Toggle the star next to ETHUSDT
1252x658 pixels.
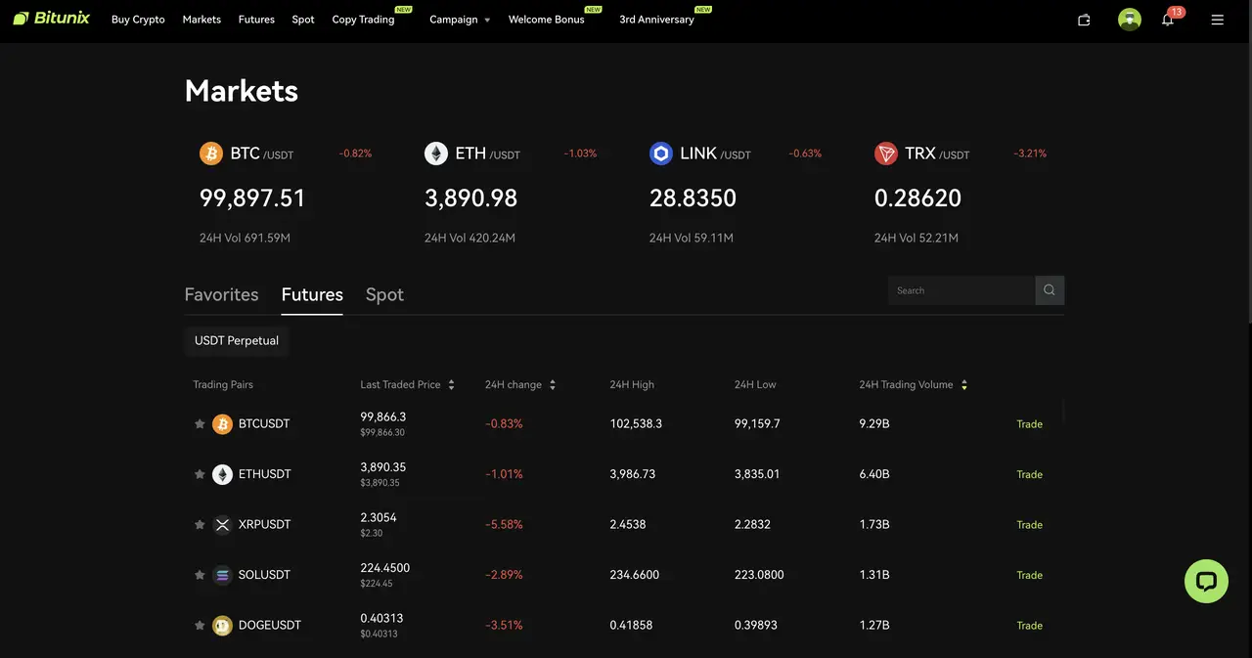(x=200, y=473)
